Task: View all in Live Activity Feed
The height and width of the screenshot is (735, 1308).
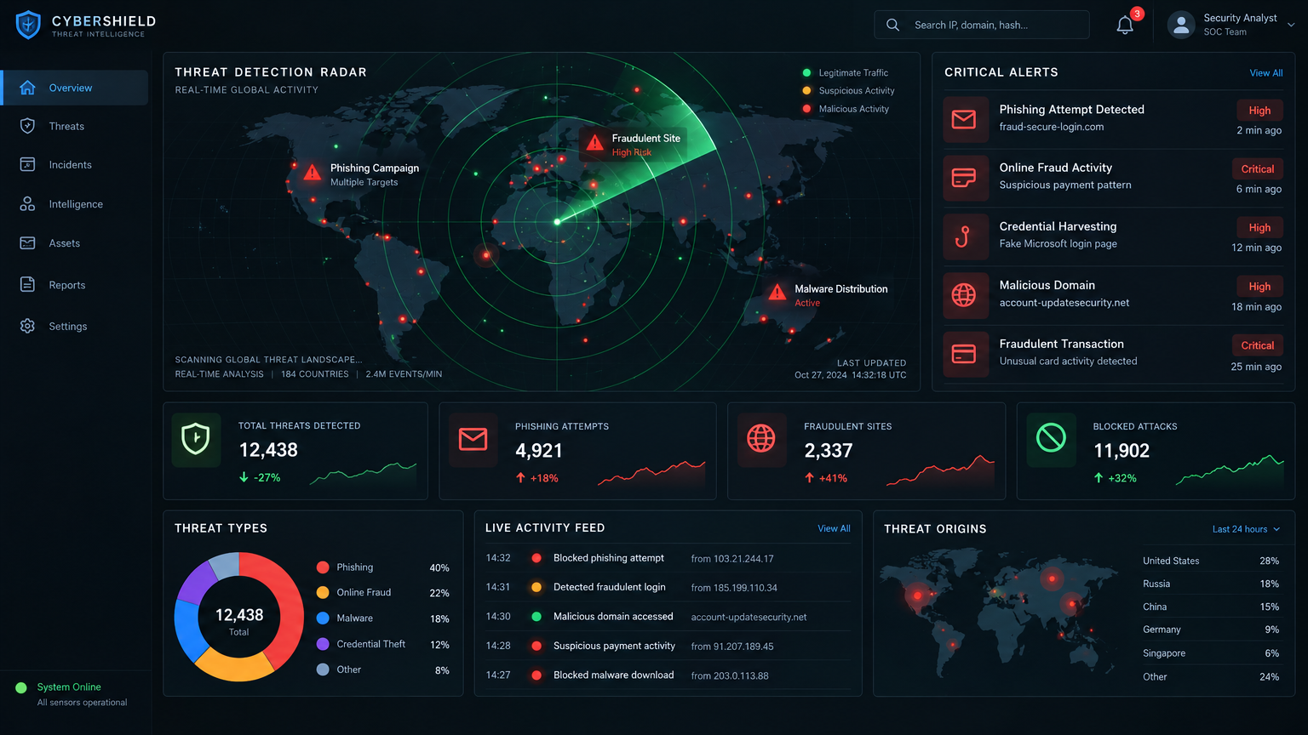Action: [x=834, y=528]
